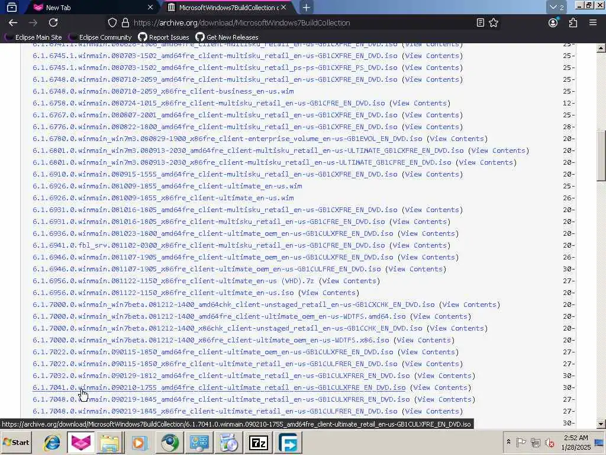Open Eclipse Community bookmark
The image size is (606, 455).
click(x=100, y=37)
